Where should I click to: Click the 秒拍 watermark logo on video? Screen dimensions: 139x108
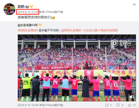point(121,43)
